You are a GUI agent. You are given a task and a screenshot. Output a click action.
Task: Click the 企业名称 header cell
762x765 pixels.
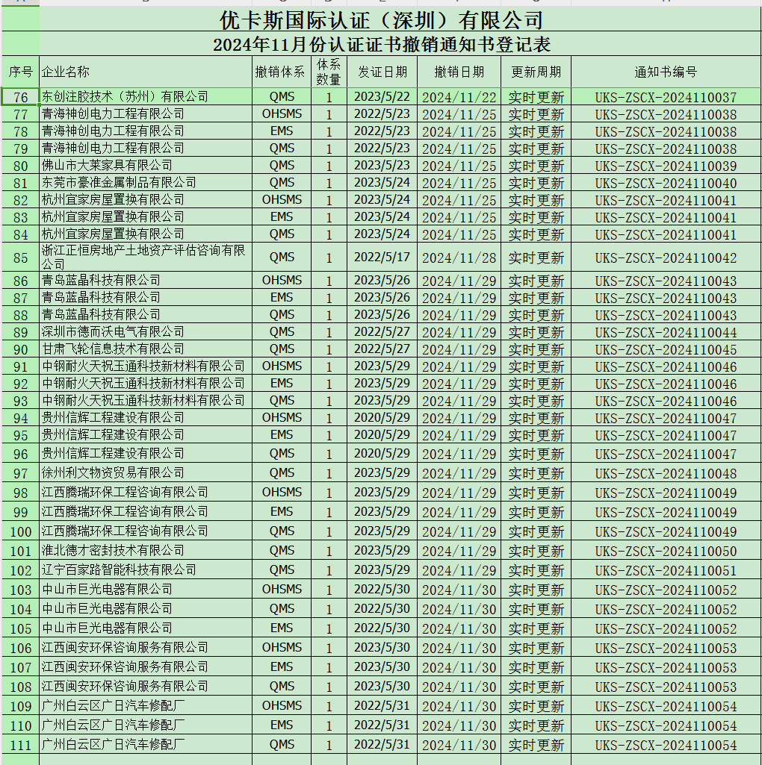point(146,72)
